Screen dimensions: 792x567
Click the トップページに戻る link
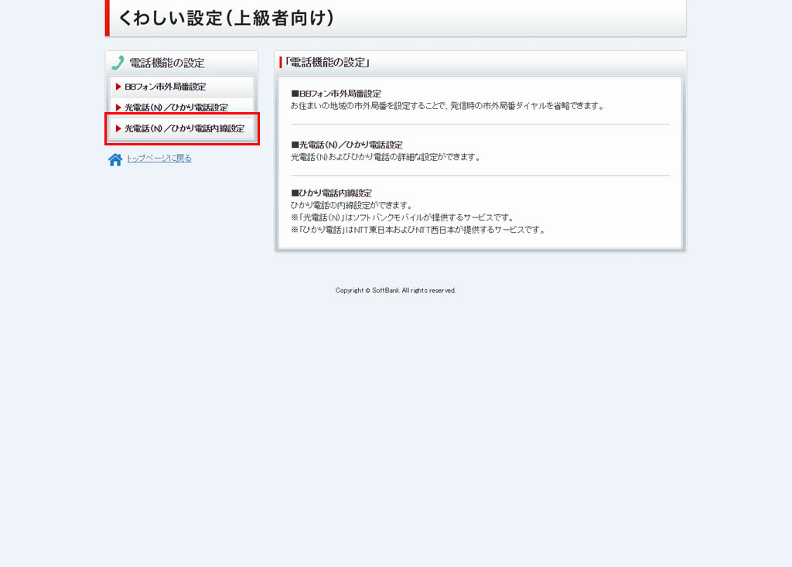[x=159, y=158]
